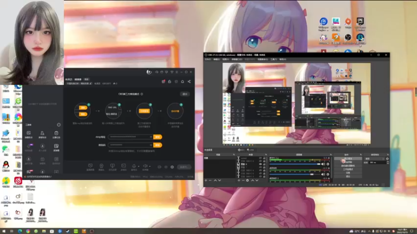The image size is (417, 234).
Task: Click the first audio channel volume slider in OBS
Action: 295,164
